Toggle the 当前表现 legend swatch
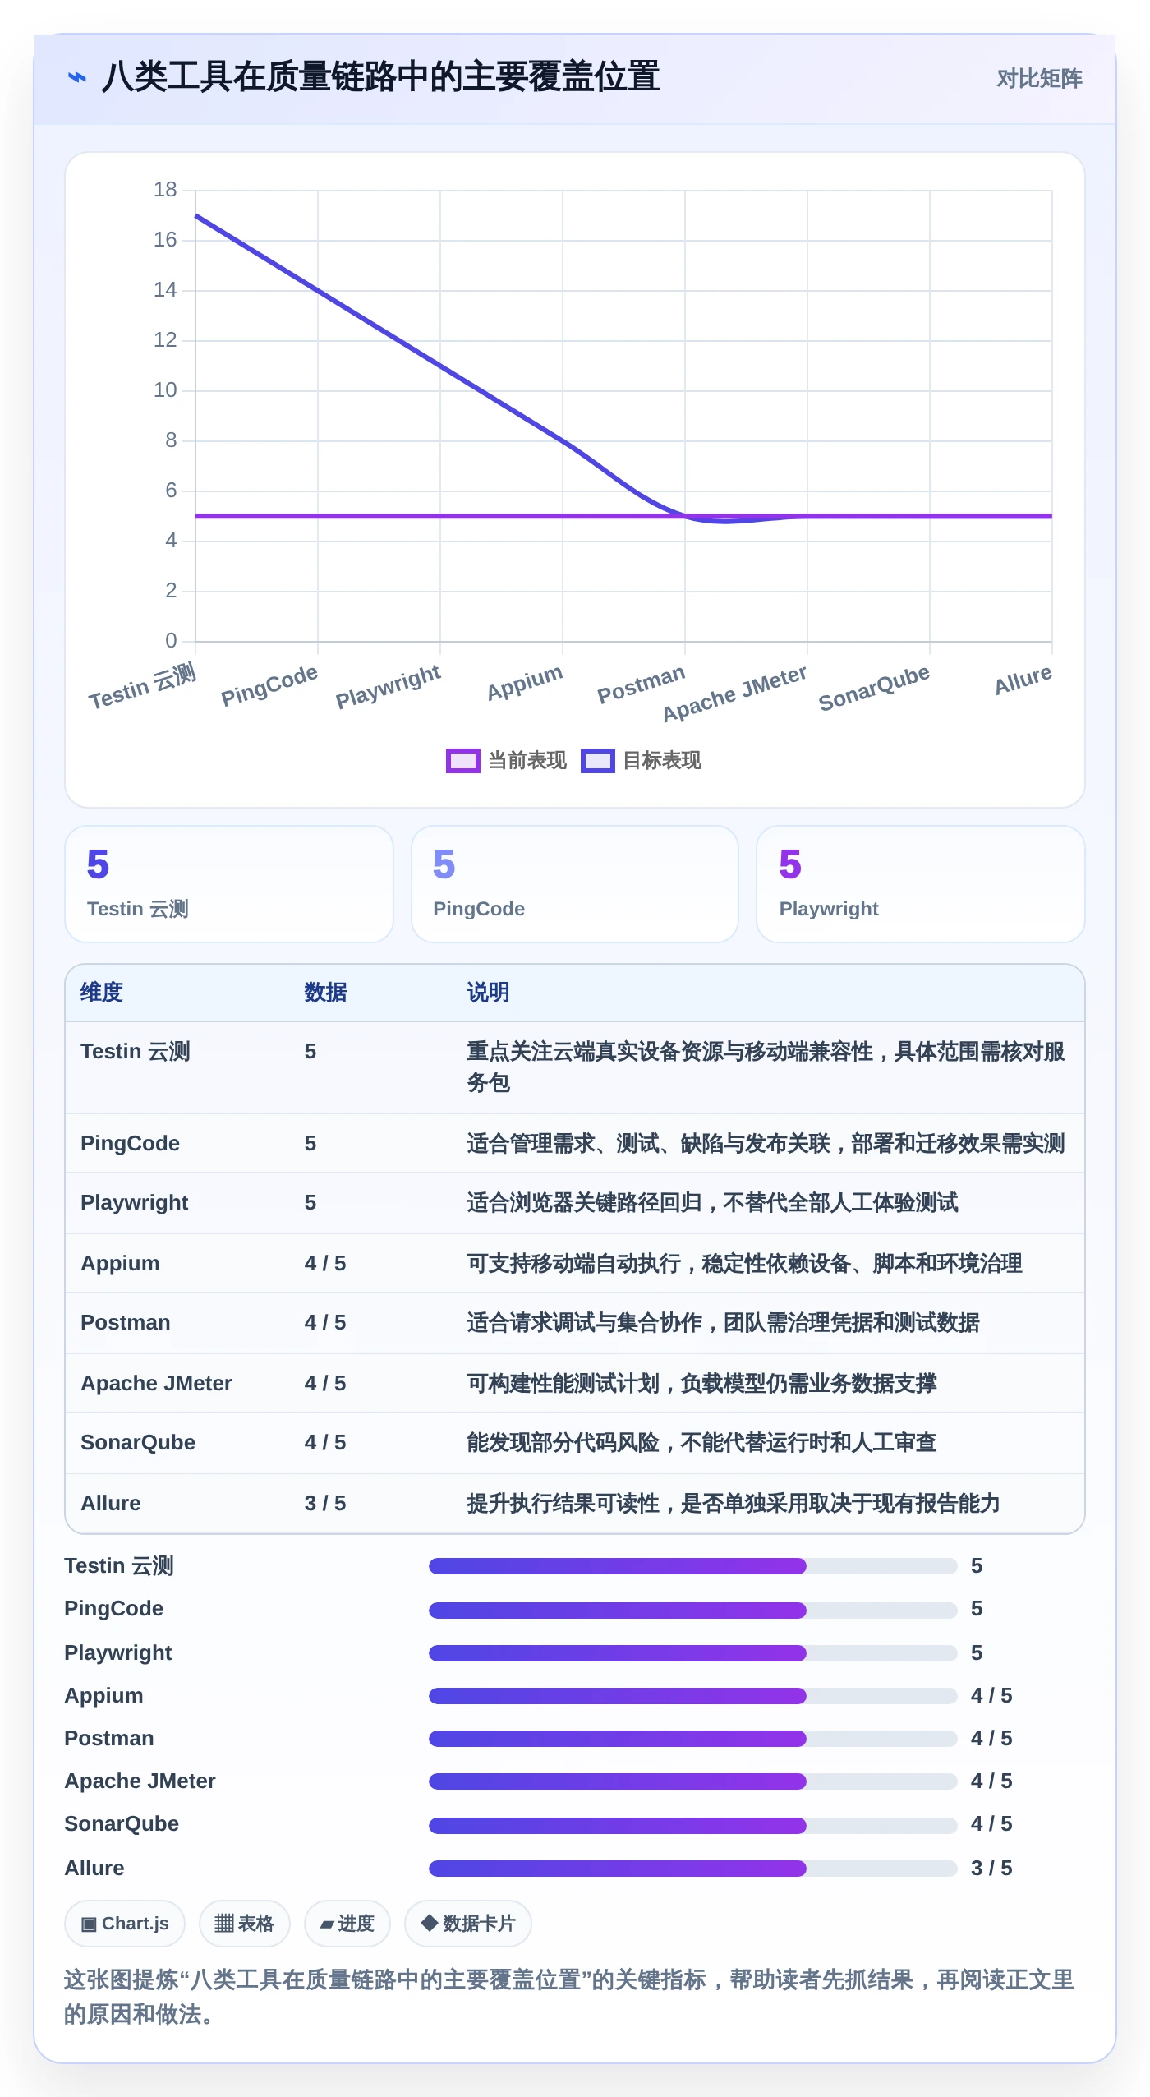The height and width of the screenshot is (2097, 1150). point(462,761)
